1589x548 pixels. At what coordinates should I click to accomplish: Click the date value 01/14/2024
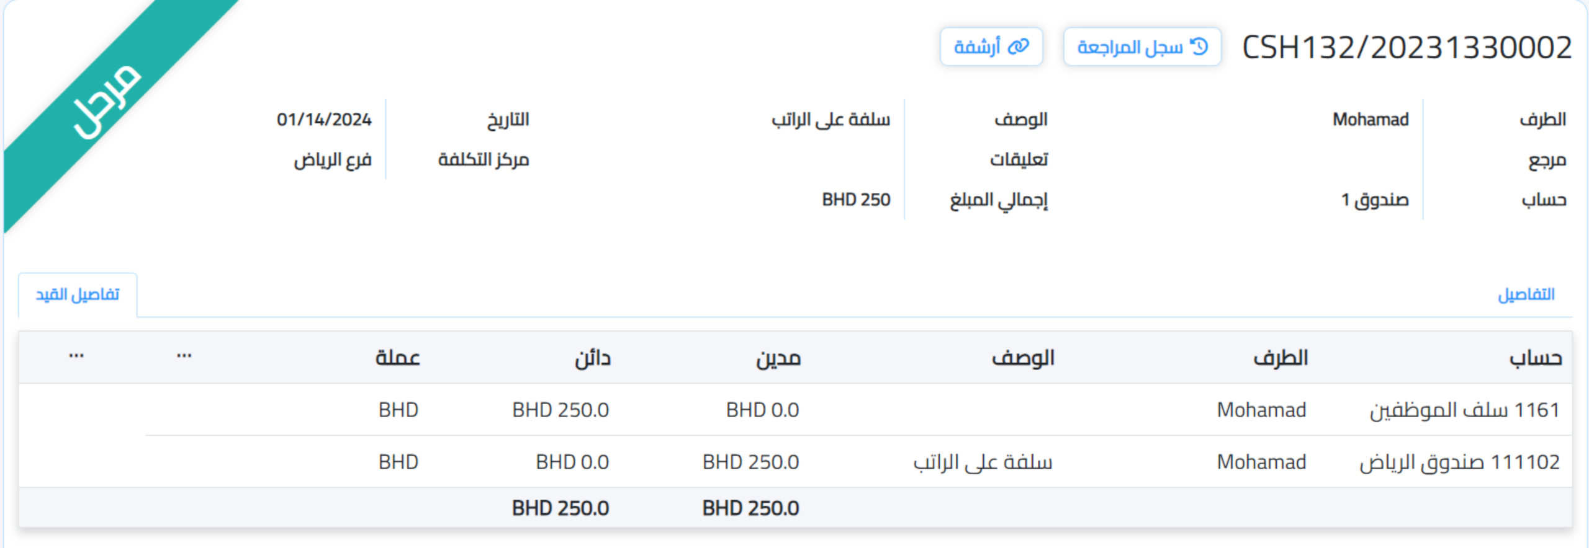point(325,120)
